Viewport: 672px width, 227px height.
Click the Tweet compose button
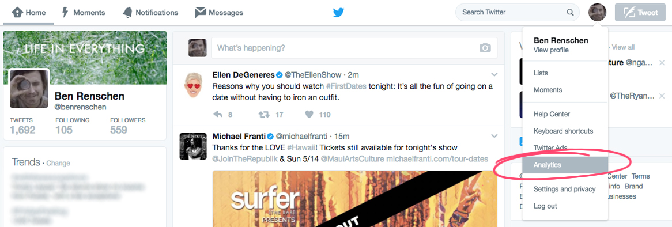641,13
